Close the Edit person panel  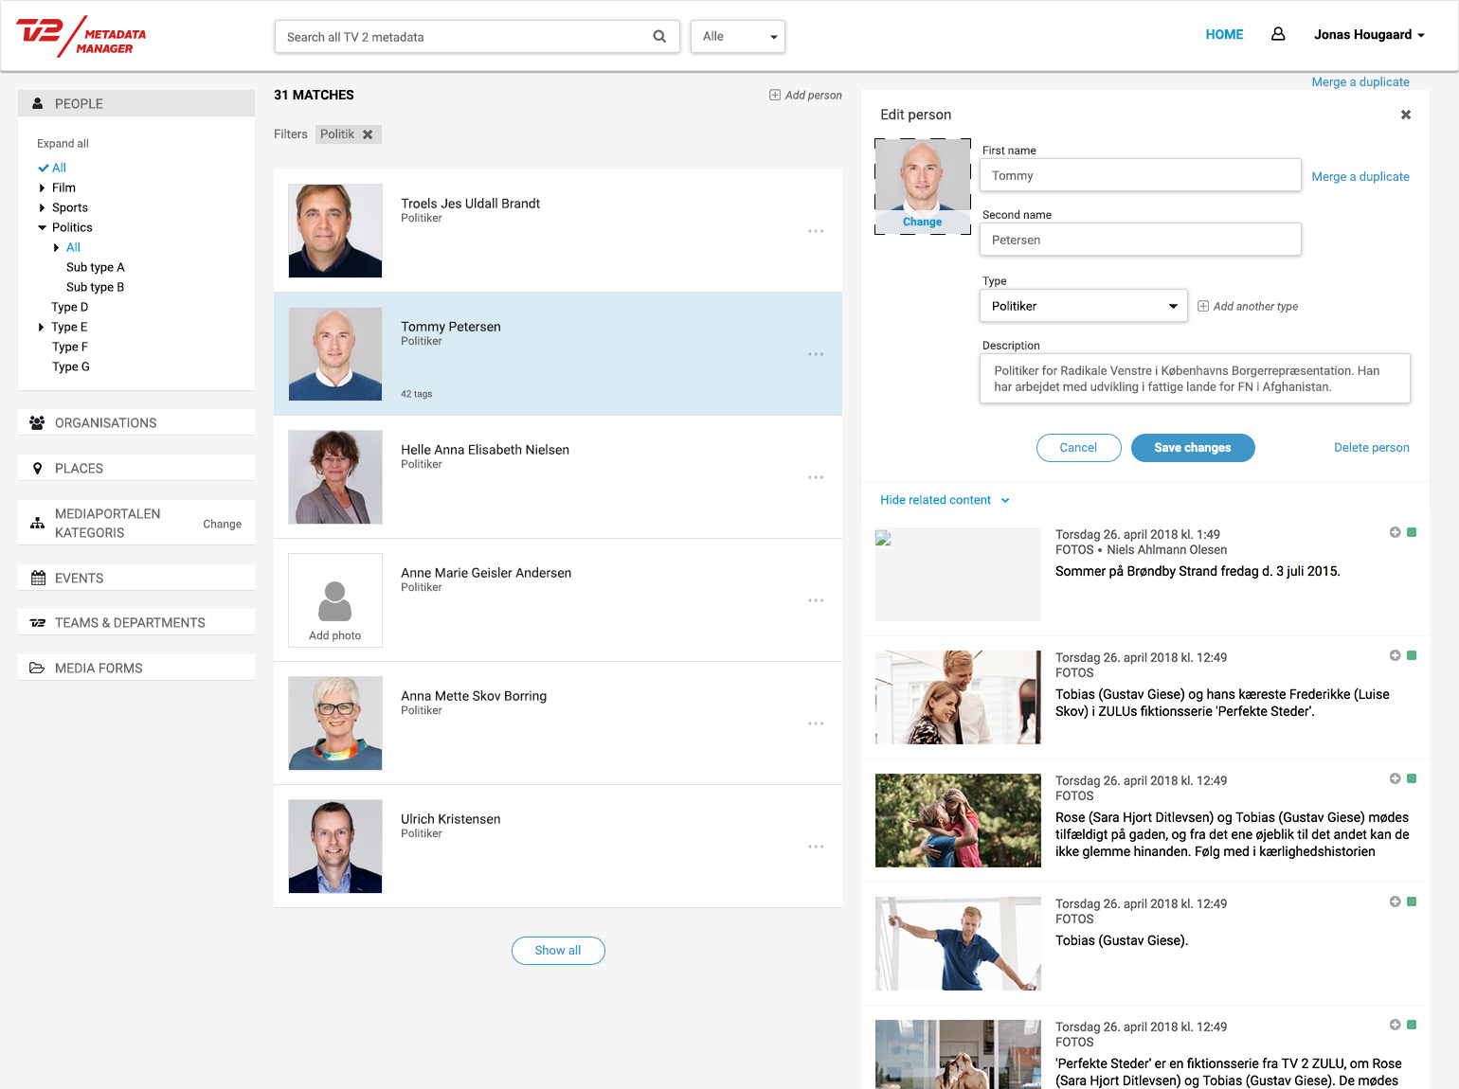[1406, 115]
